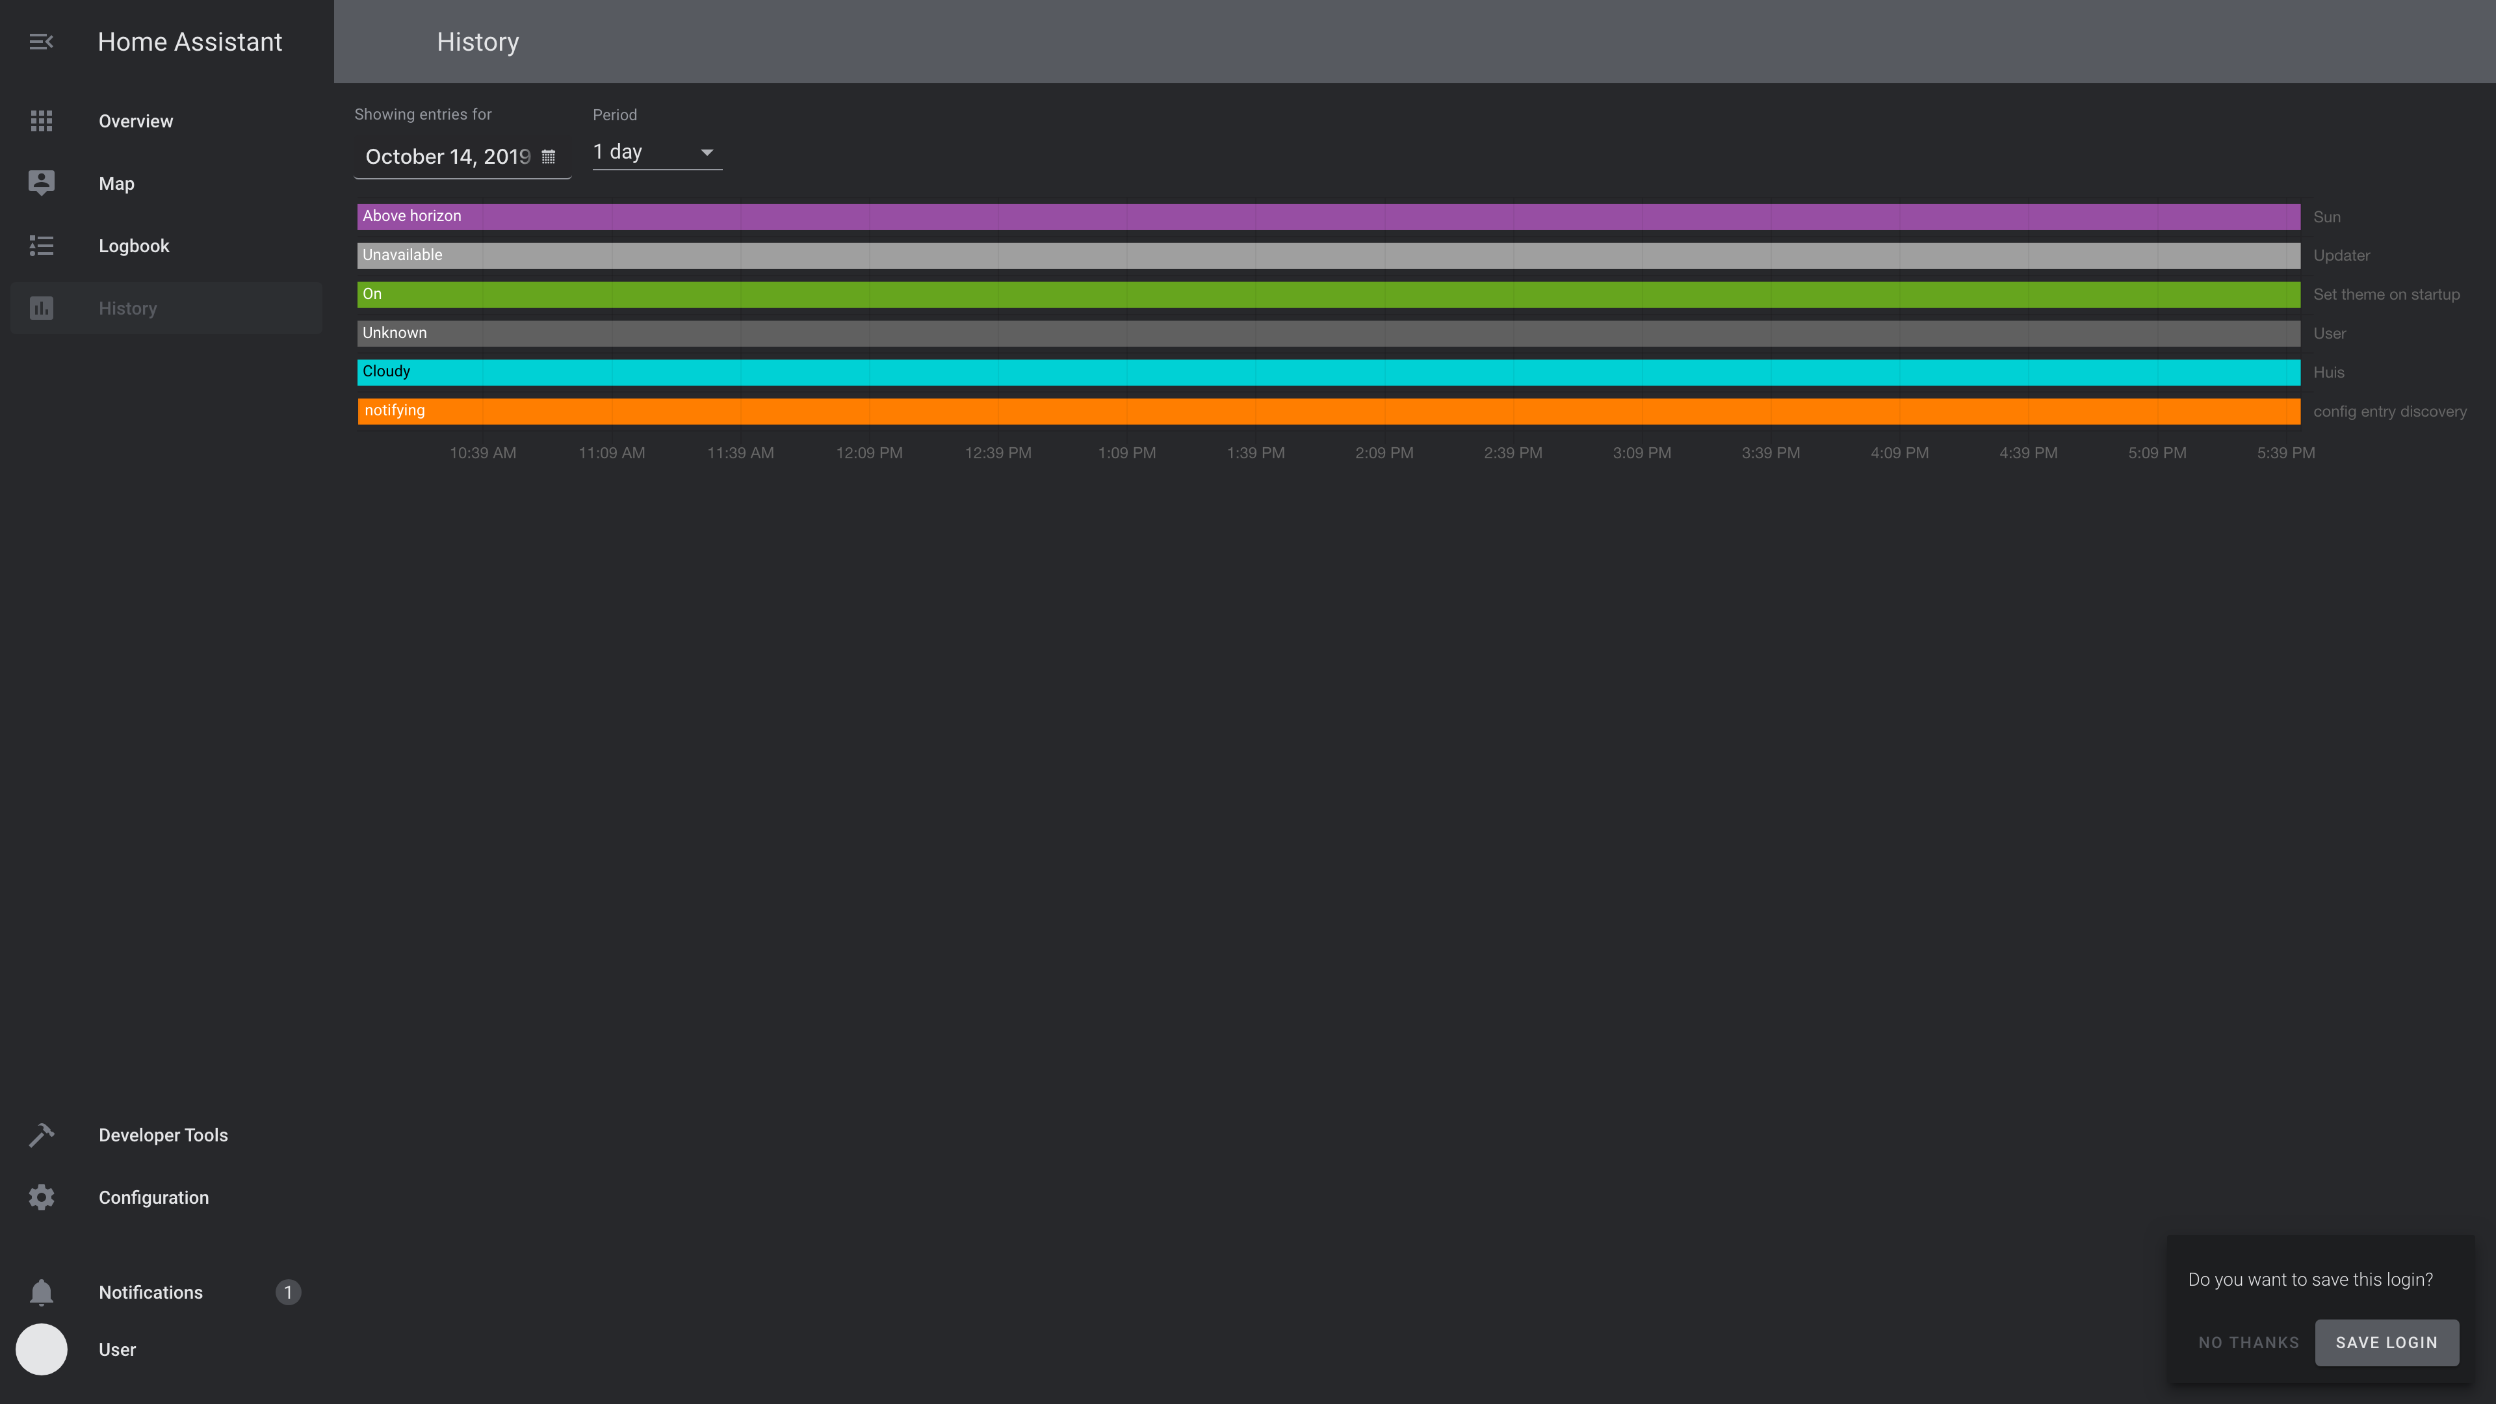Image resolution: width=2496 pixels, height=1404 pixels.
Task: Open Developer Tools via the hammer icon
Action: coord(41,1135)
